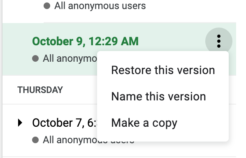Click anonymous users text under October 9
Image resolution: width=246 pixels, height=158 pixels.
(x=70, y=58)
